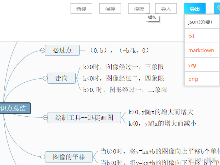Choose txt export format

pos(202,36)
